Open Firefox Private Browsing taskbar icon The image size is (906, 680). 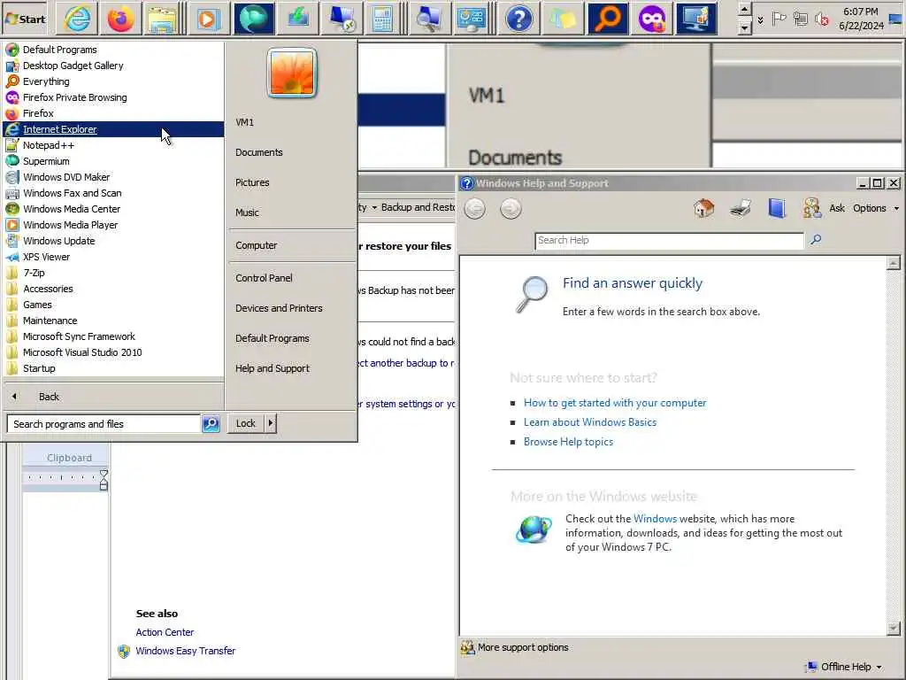tap(652, 19)
